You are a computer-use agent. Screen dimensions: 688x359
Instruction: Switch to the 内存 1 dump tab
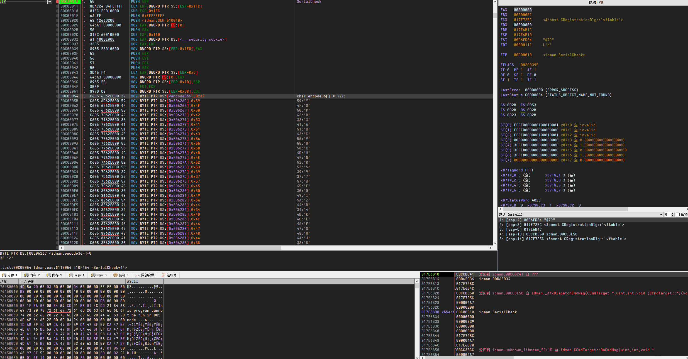click(10, 275)
